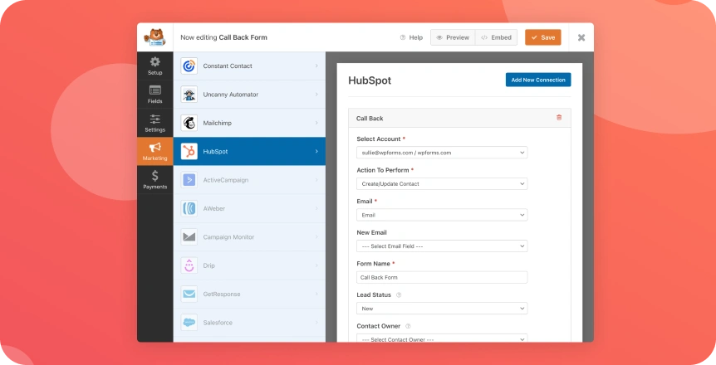This screenshot has width=716, height=365.
Task: Delete the Call Back connection via trash icon
Action: [559, 118]
